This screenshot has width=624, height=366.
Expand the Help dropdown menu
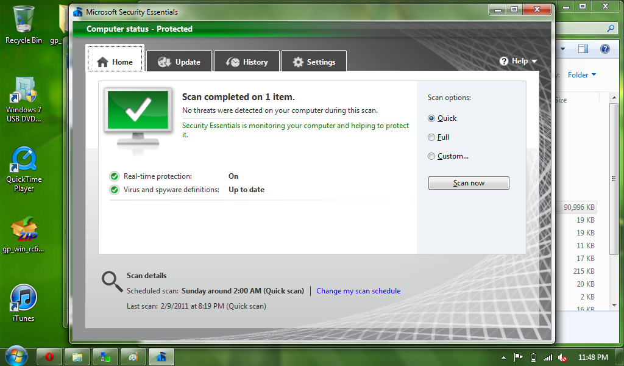click(519, 61)
